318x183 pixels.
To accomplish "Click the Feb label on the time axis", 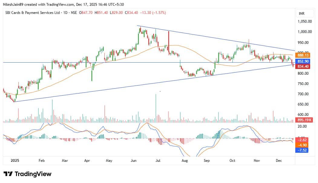I will pos(41,161).
